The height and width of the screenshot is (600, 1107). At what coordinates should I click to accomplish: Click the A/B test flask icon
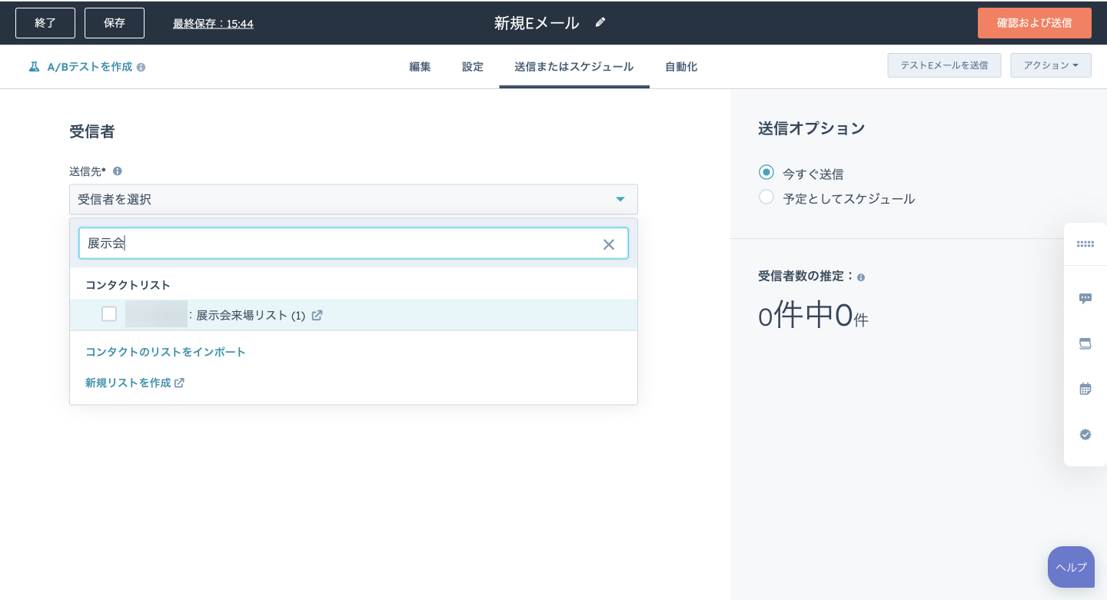point(34,67)
